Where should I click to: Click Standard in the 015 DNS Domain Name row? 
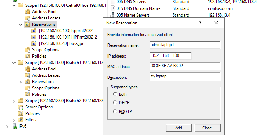click(181, 8)
